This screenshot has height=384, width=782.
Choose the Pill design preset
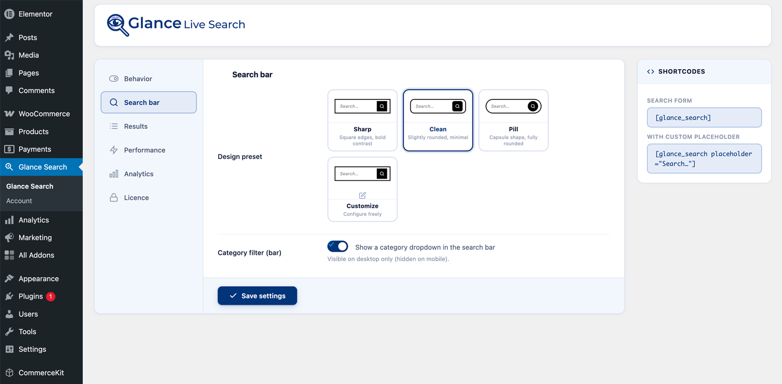pyautogui.click(x=513, y=120)
